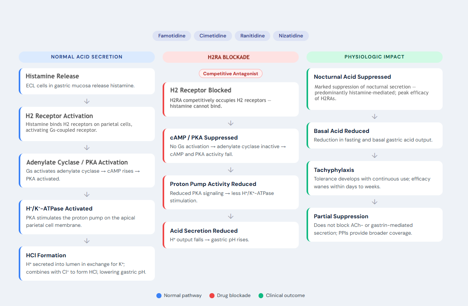Viewport: 468px width, 306px height.
Task: Click the blue Normal pathway legend dot
Action: [x=159, y=295]
